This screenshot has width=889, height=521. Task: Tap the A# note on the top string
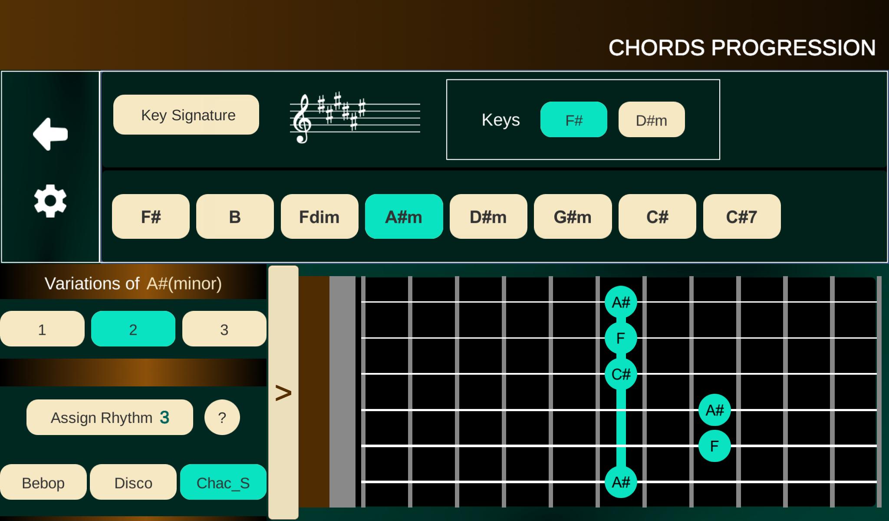tap(621, 302)
